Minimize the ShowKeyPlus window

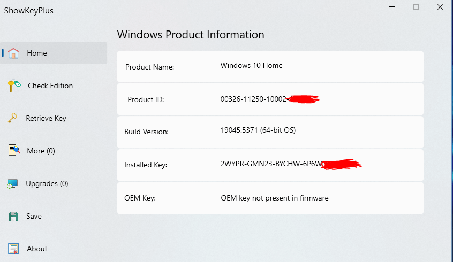coord(392,7)
